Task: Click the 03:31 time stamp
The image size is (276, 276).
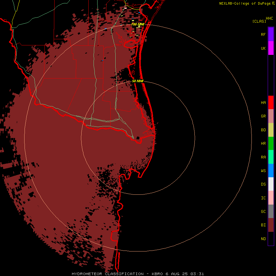Action: click(197, 274)
